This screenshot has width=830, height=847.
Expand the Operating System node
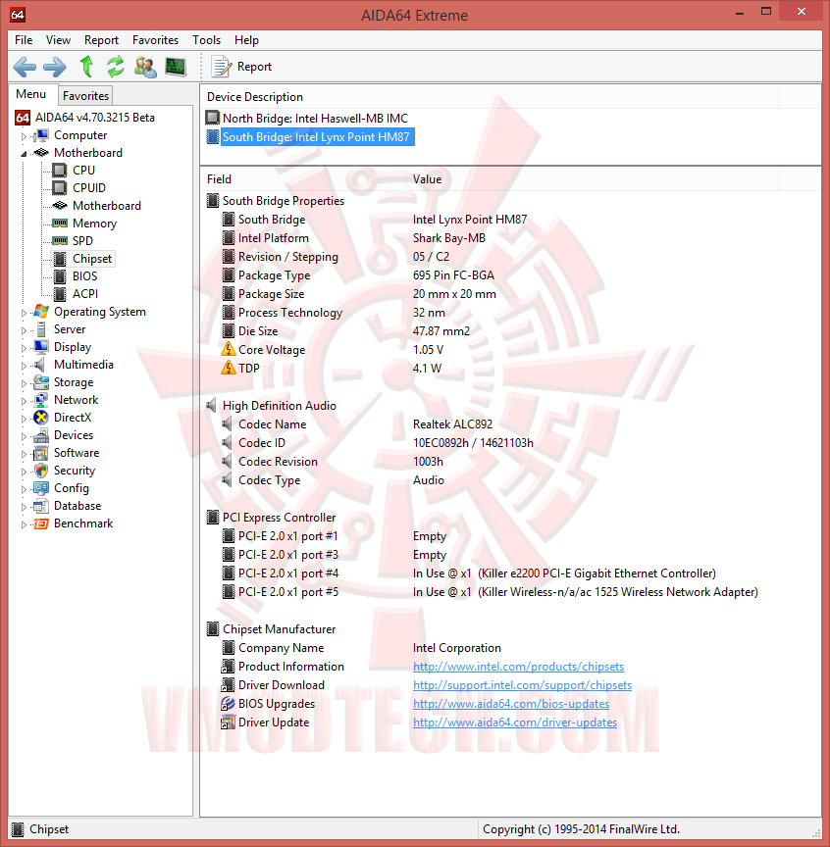pos(24,313)
